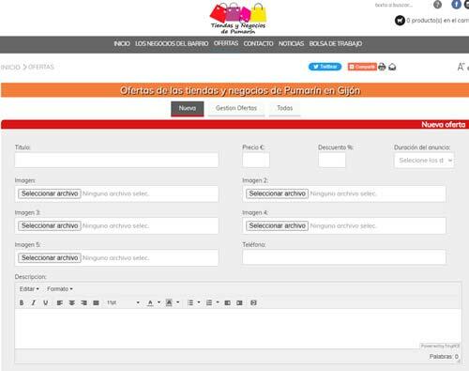Expand the Editar menu in editor
Viewport: 469px width, 371px height.
tap(29, 289)
